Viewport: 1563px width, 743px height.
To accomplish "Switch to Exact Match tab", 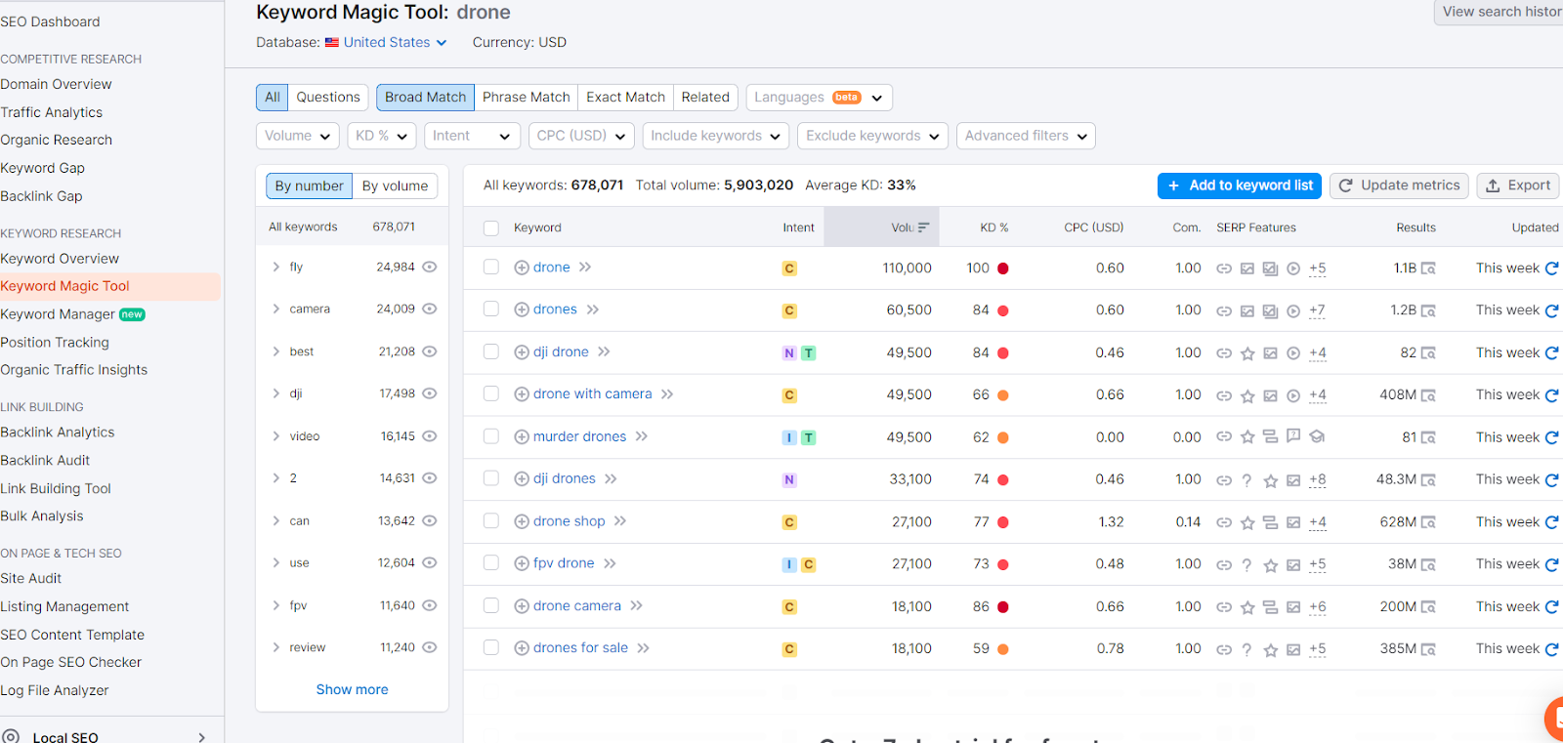I will tap(625, 97).
